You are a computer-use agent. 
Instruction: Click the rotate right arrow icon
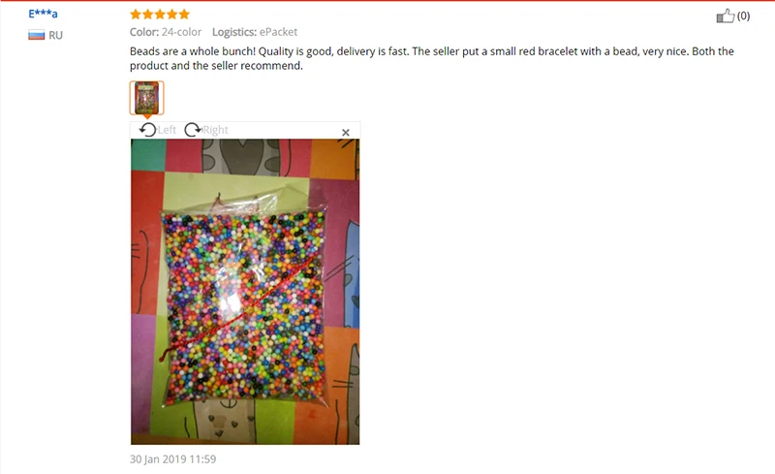coord(193,130)
